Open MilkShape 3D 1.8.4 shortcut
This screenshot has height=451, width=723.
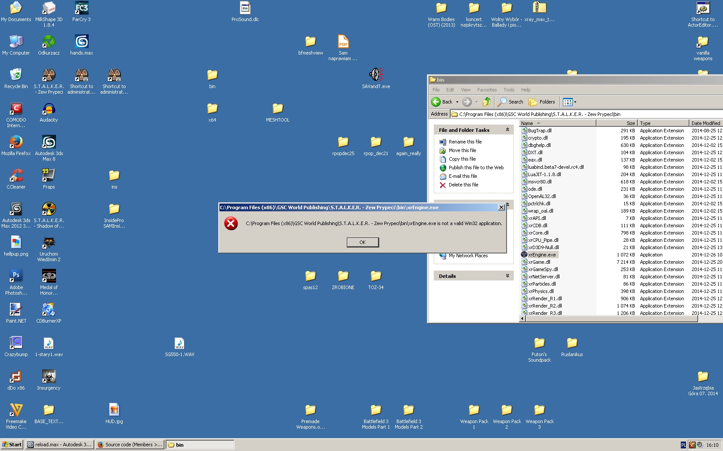(49, 14)
